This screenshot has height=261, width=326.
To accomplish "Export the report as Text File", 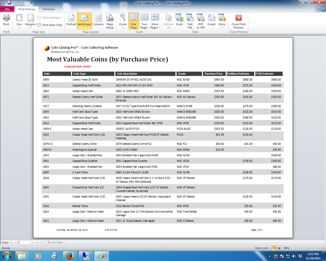I will coord(190,21).
